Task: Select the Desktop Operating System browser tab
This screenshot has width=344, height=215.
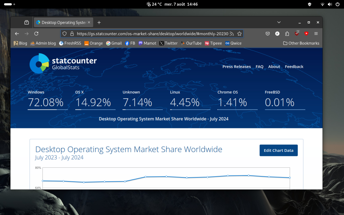Action: (x=63, y=23)
